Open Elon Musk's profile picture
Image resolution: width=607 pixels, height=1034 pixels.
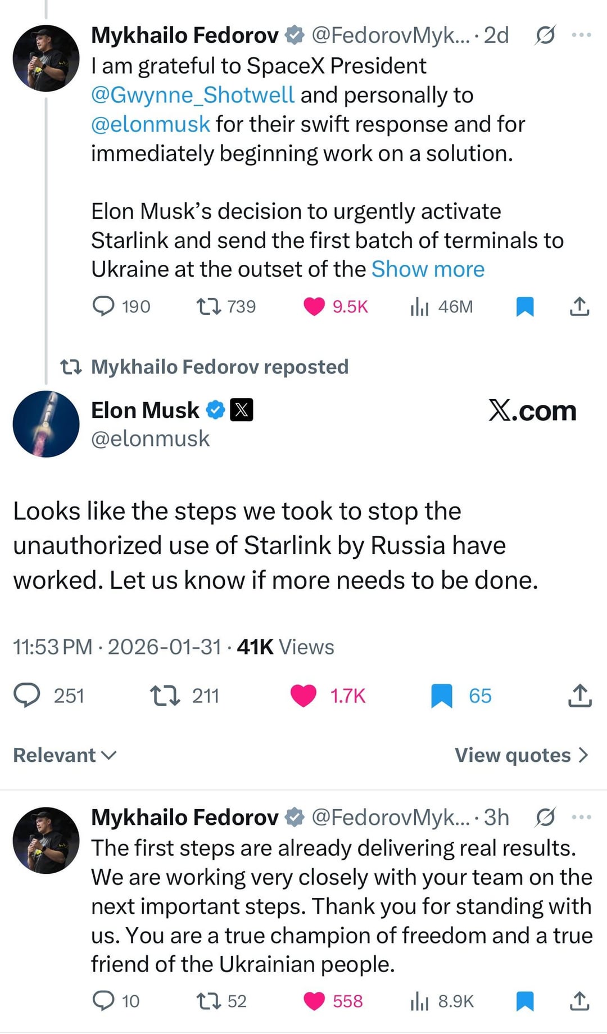(x=46, y=424)
